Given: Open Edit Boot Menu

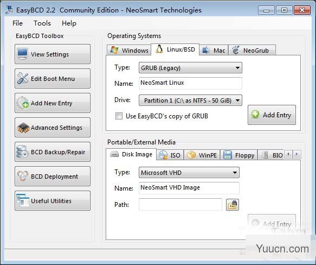Looking at the screenshot, I should (53, 79).
